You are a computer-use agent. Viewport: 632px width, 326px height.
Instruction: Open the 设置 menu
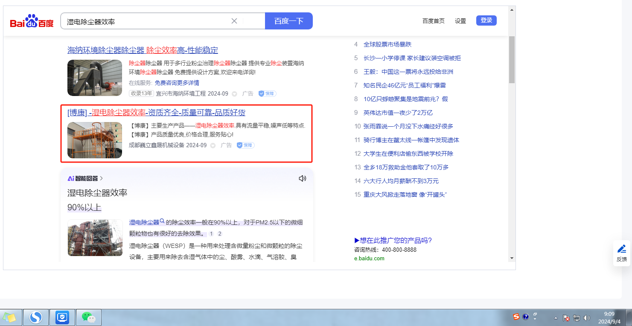click(460, 21)
